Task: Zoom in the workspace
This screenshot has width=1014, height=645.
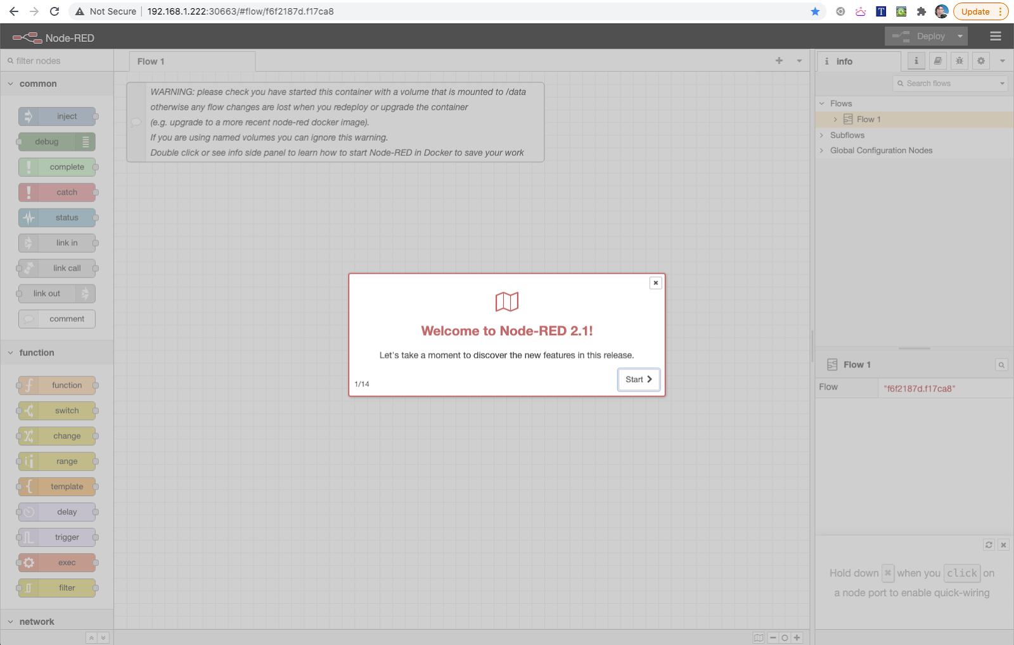Action: pos(797,637)
